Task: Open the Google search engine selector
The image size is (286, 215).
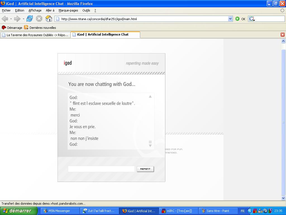Action: pos(252,19)
